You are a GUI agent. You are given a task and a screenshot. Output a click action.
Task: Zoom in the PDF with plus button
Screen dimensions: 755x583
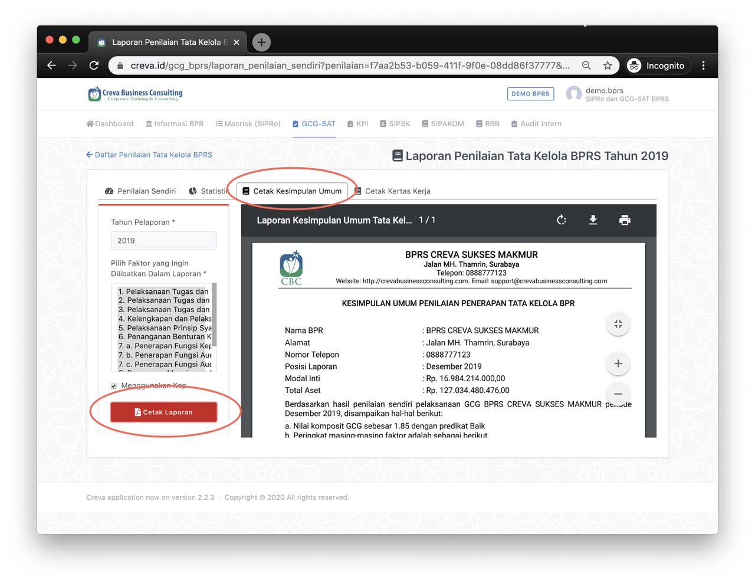point(618,363)
